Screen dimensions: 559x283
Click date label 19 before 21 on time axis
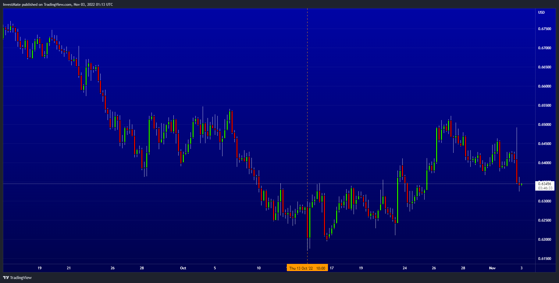(x=40, y=268)
